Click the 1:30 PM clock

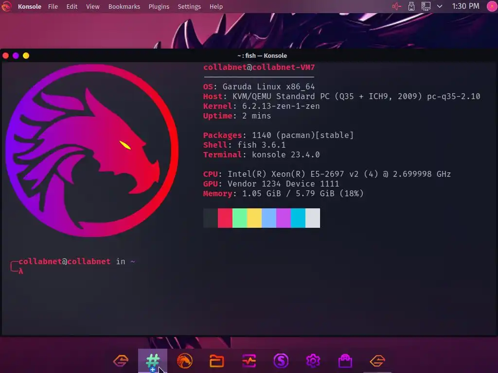click(x=465, y=6)
